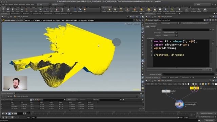Click in the VEXpression code editor
This screenshot has width=217, height=122.
[x=181, y=53]
